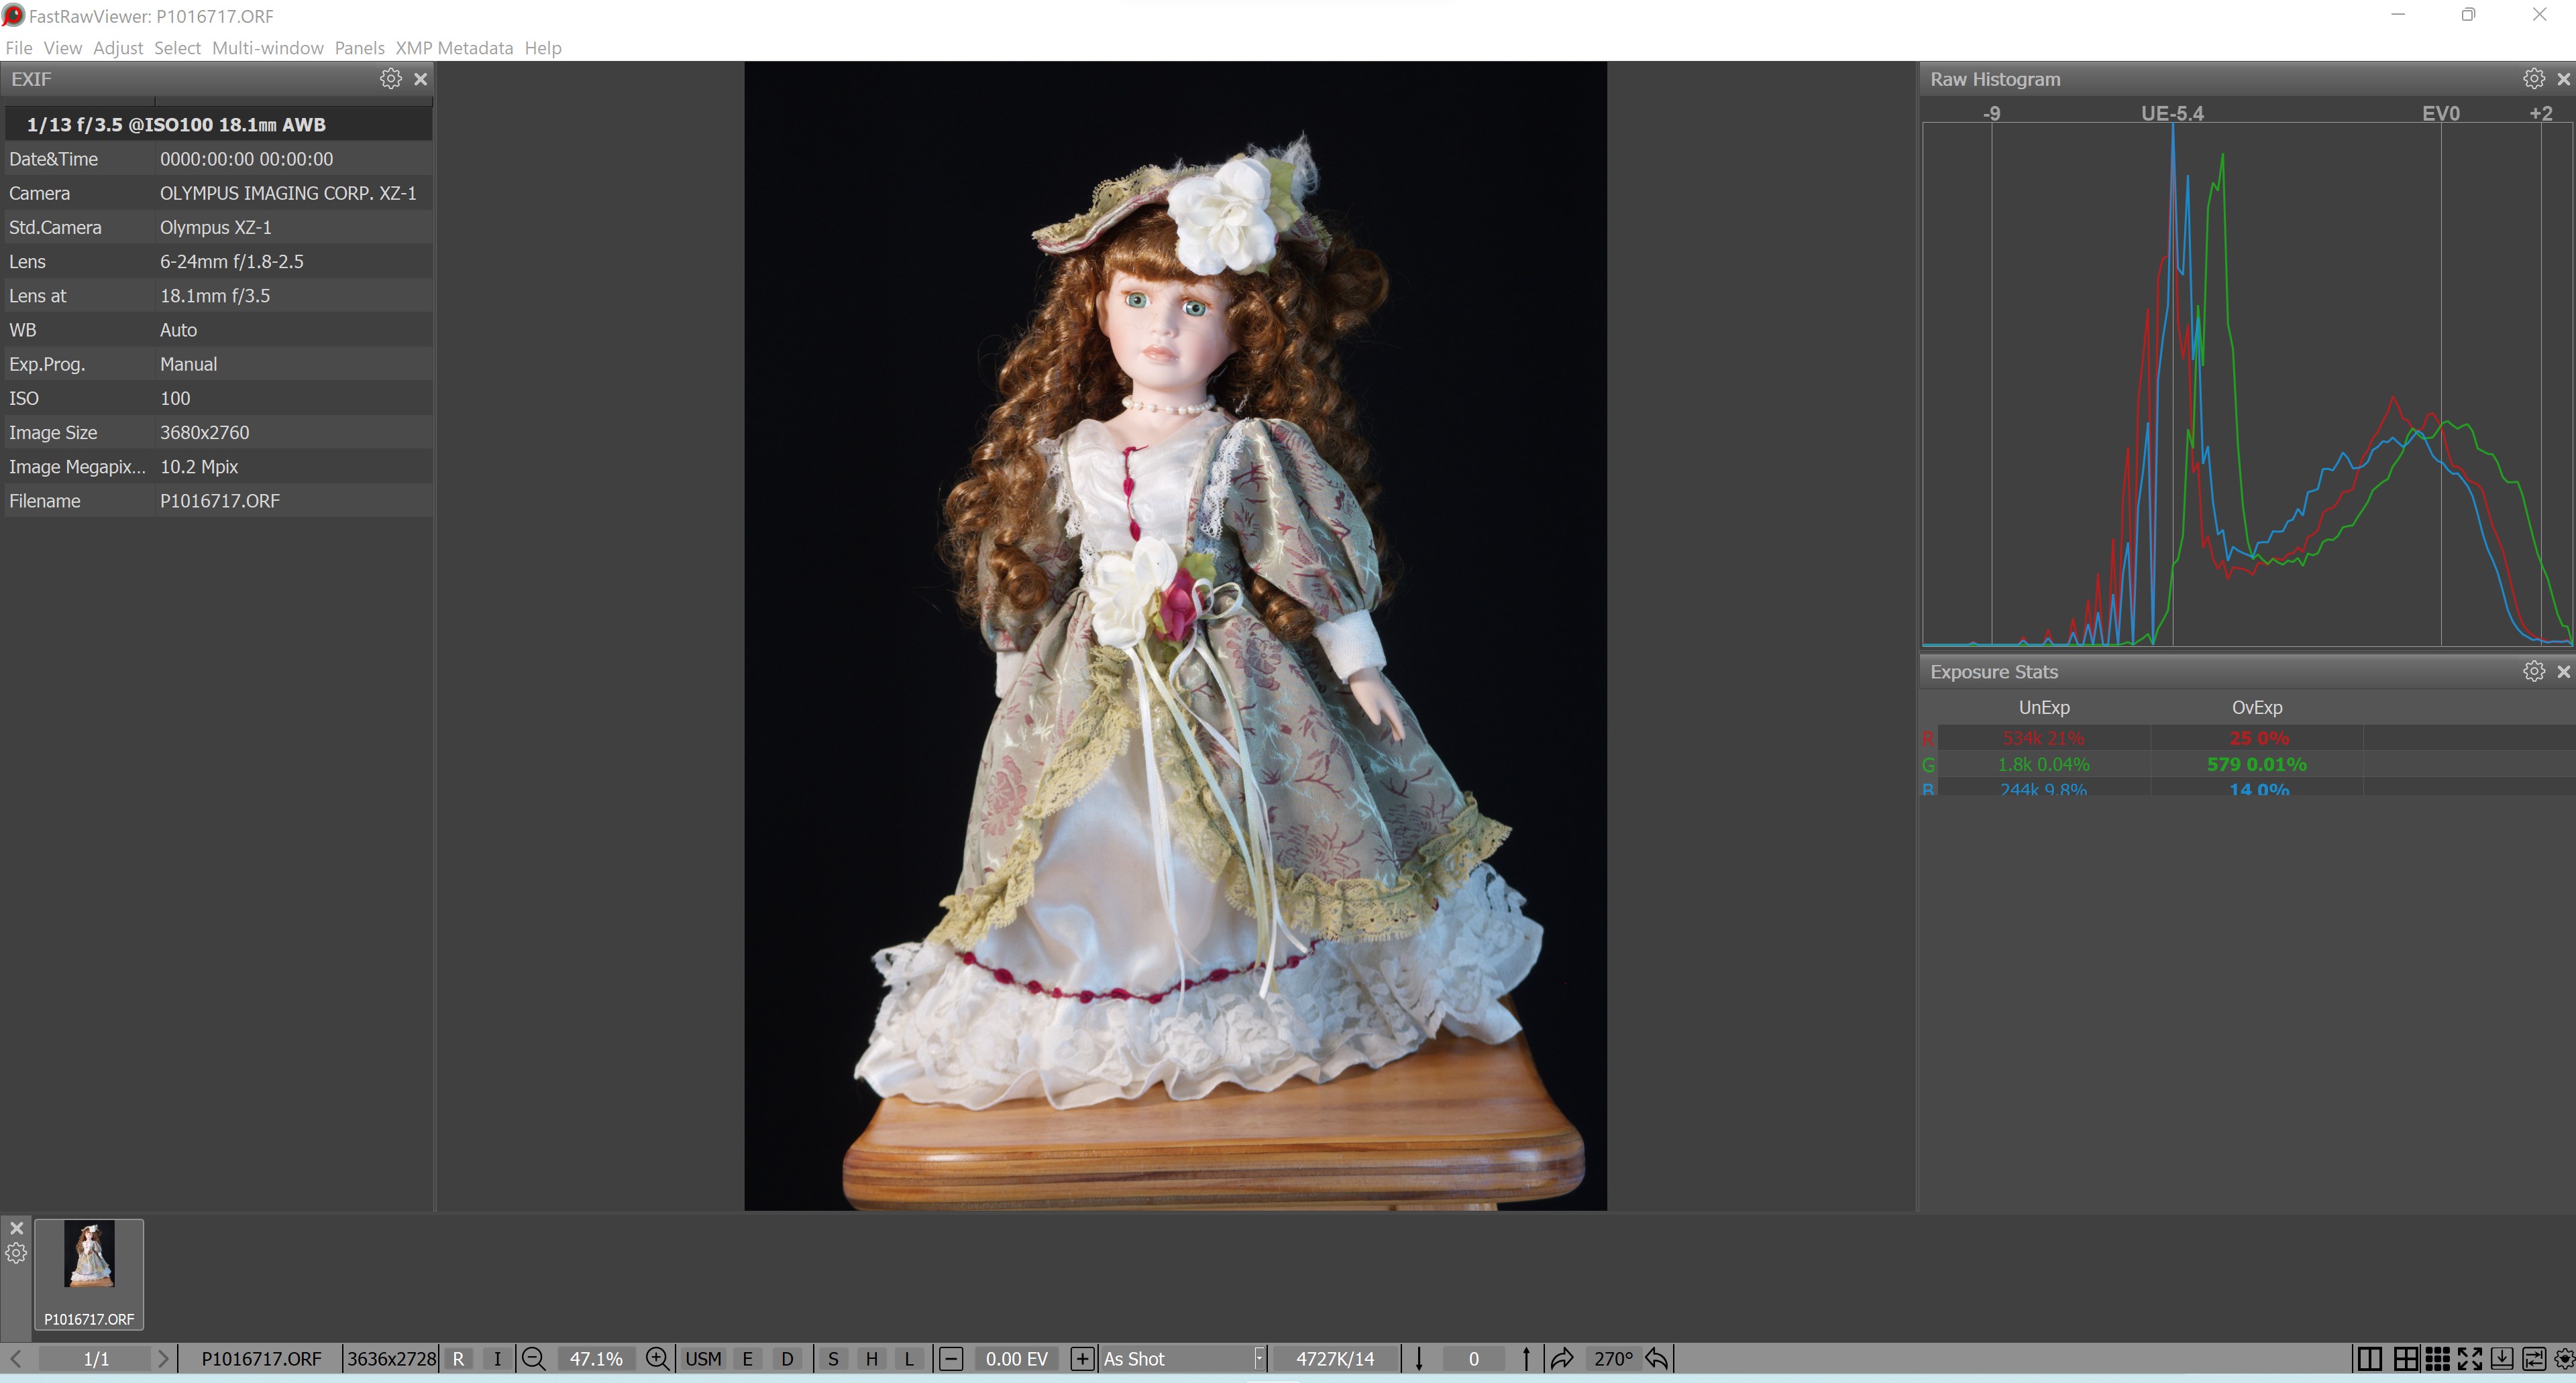Toggle RAW view mode R button
Screen dimensions: 2576x1383
coord(458,1359)
